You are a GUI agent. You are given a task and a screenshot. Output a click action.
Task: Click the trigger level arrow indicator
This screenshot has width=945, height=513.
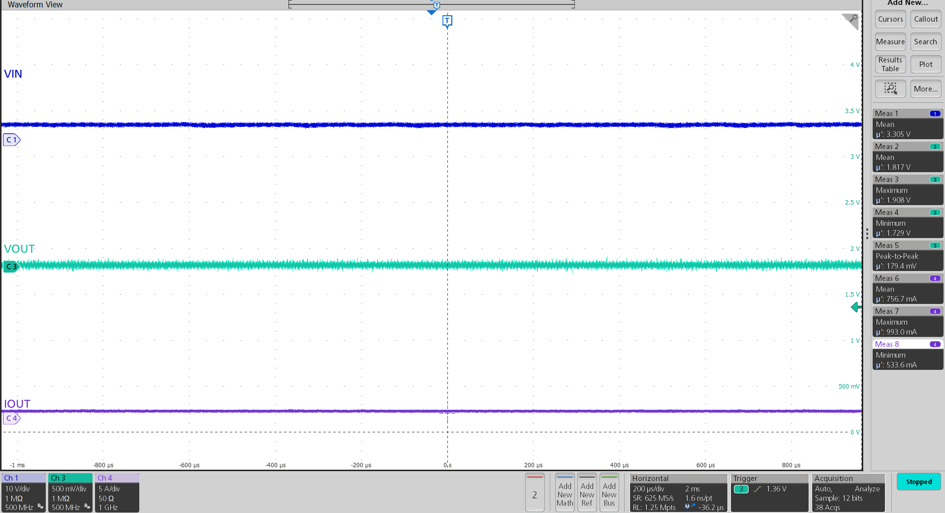pos(856,307)
